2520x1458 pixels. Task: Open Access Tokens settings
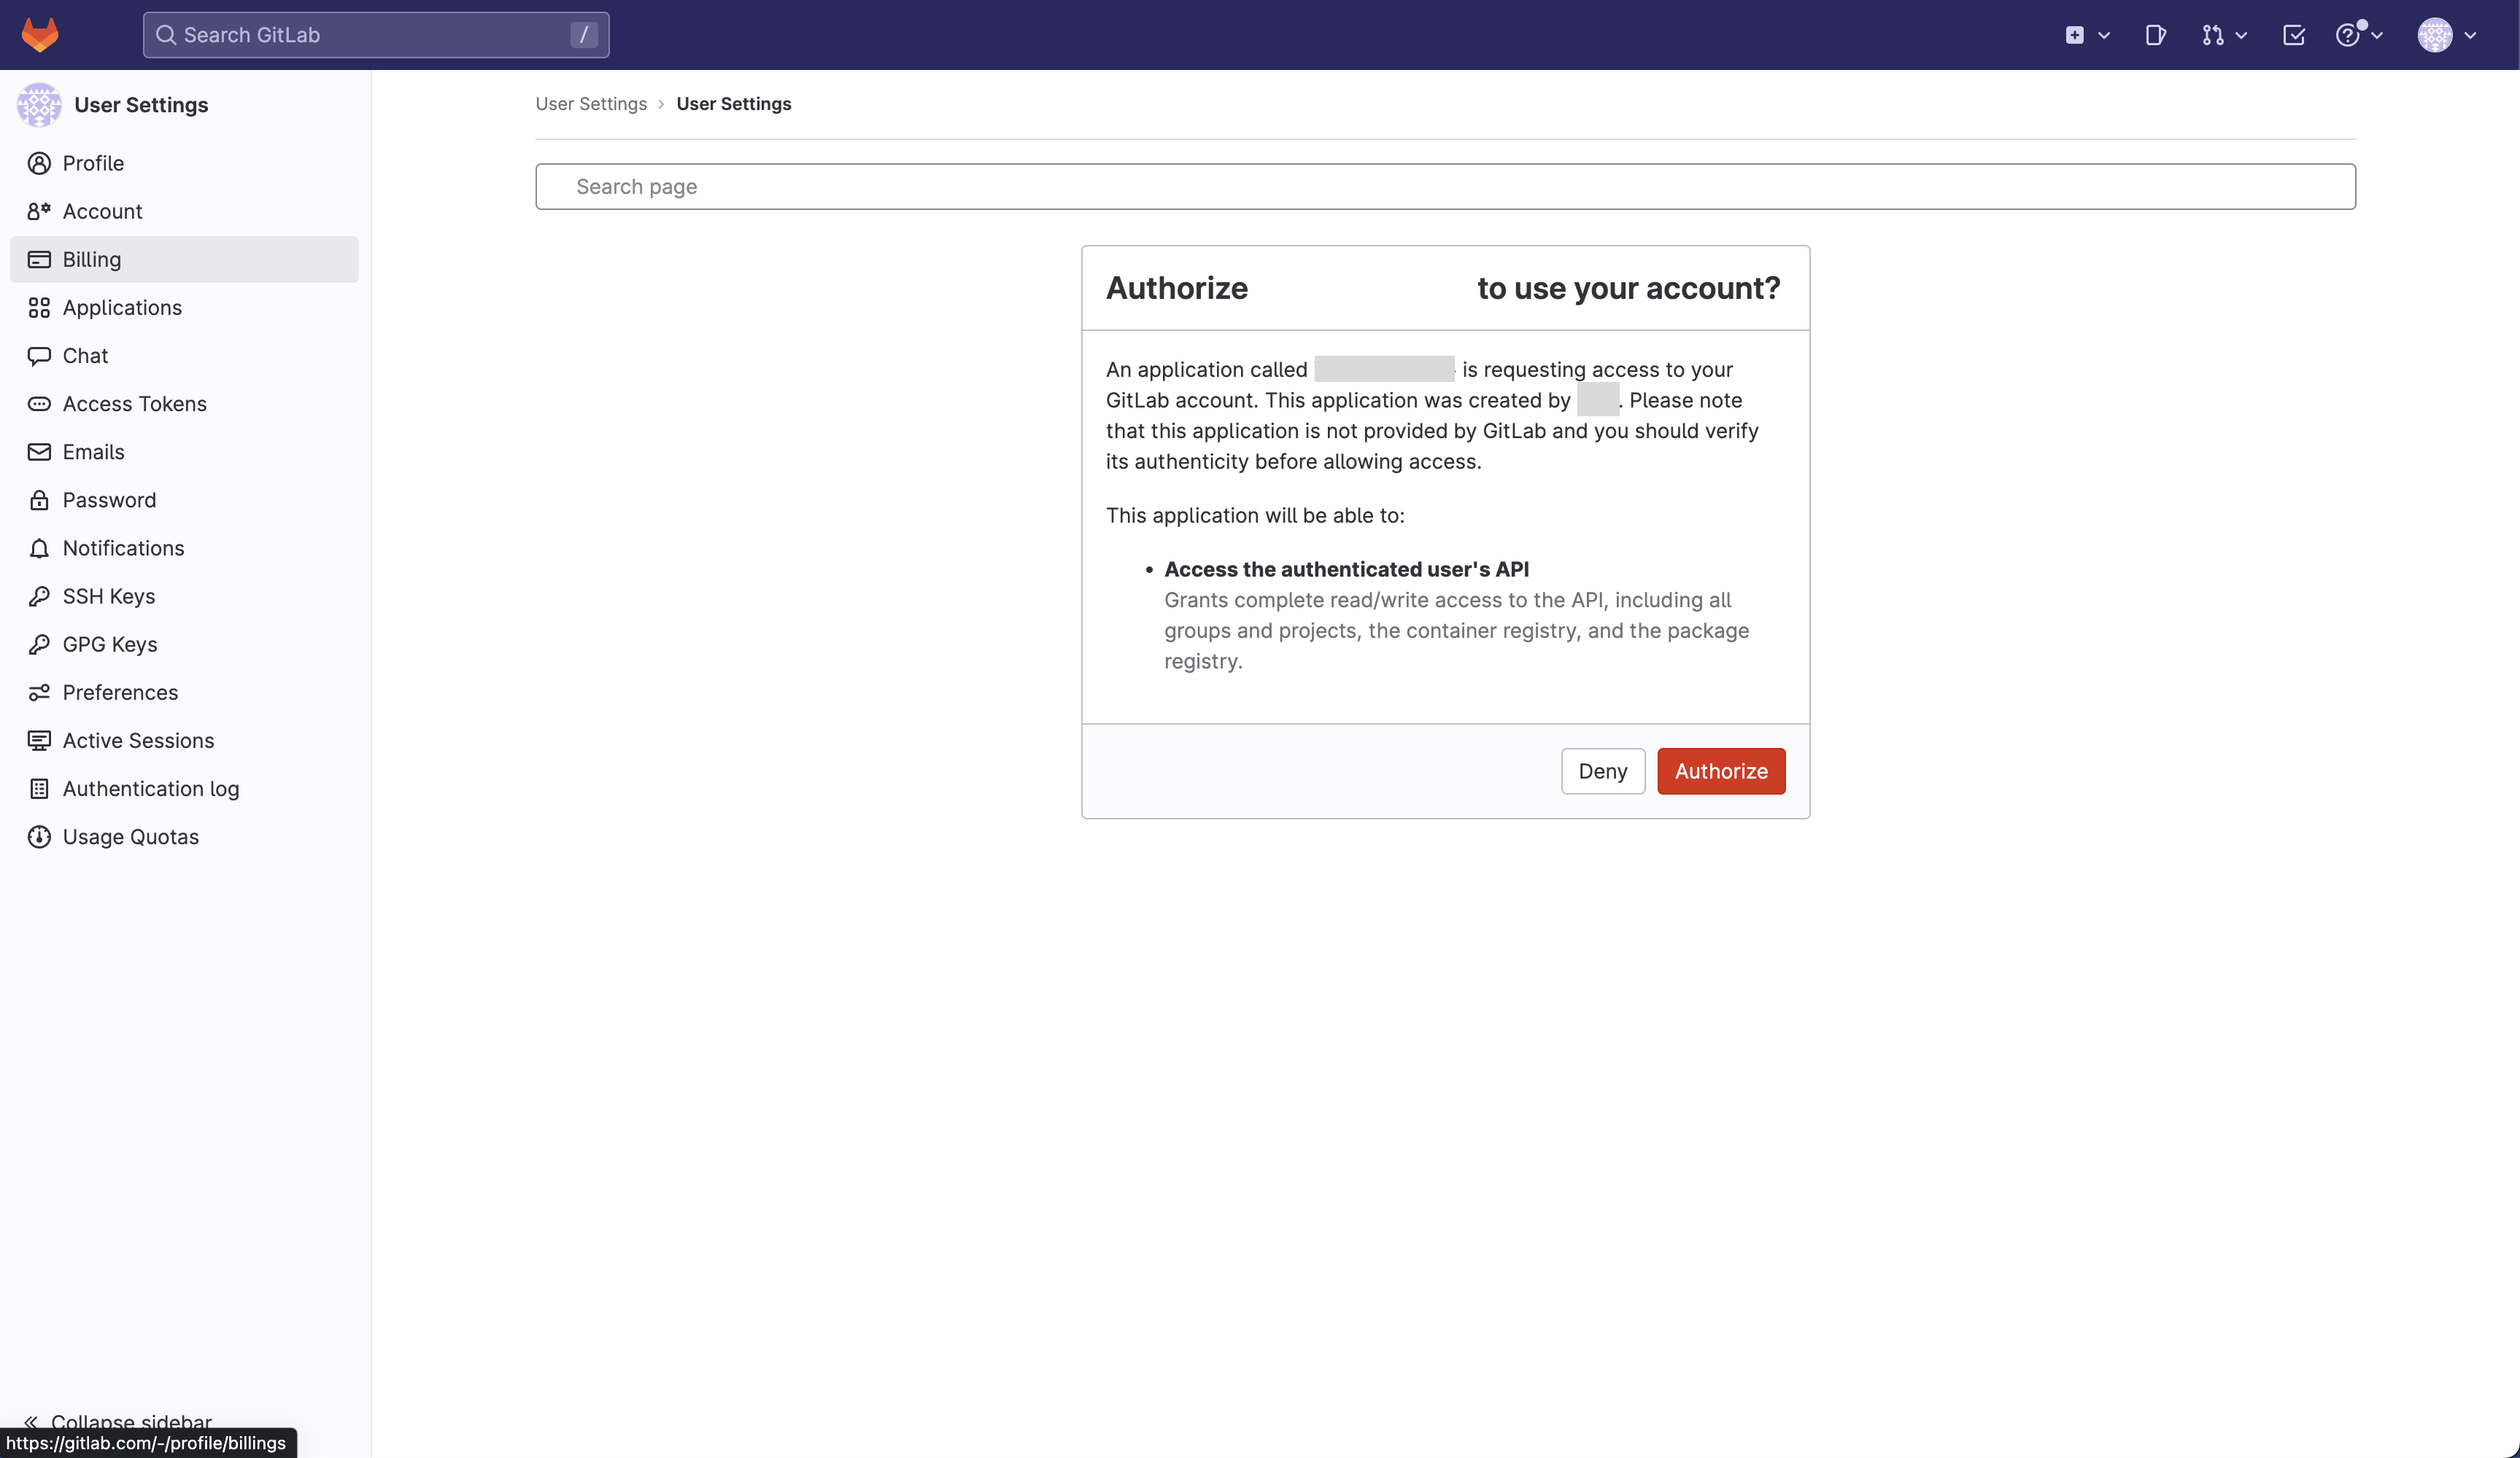point(134,404)
